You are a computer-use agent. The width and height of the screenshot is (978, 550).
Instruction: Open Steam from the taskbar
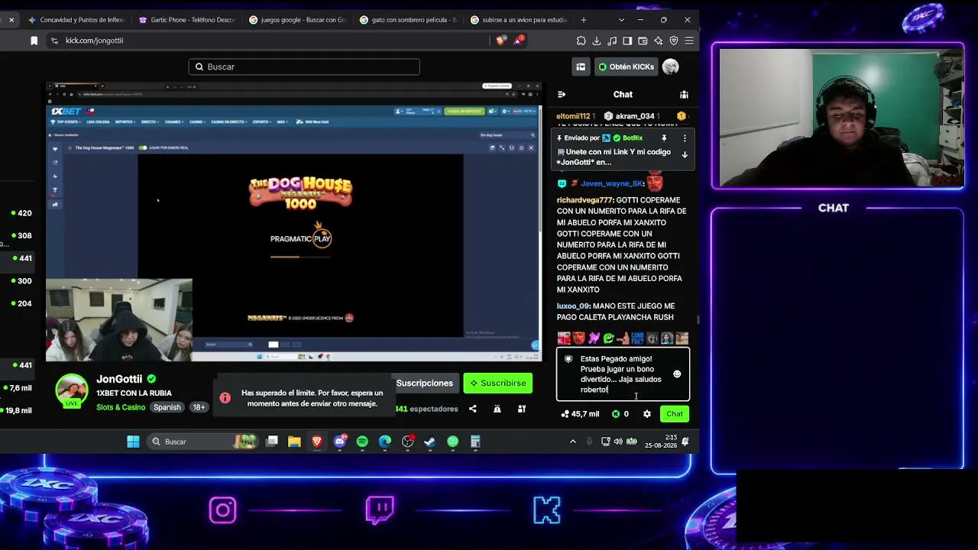click(x=429, y=442)
